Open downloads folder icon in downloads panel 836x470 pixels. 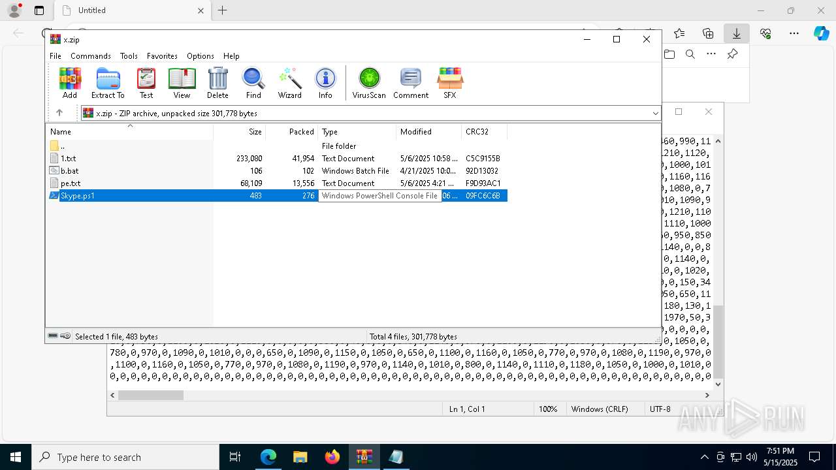point(669,54)
